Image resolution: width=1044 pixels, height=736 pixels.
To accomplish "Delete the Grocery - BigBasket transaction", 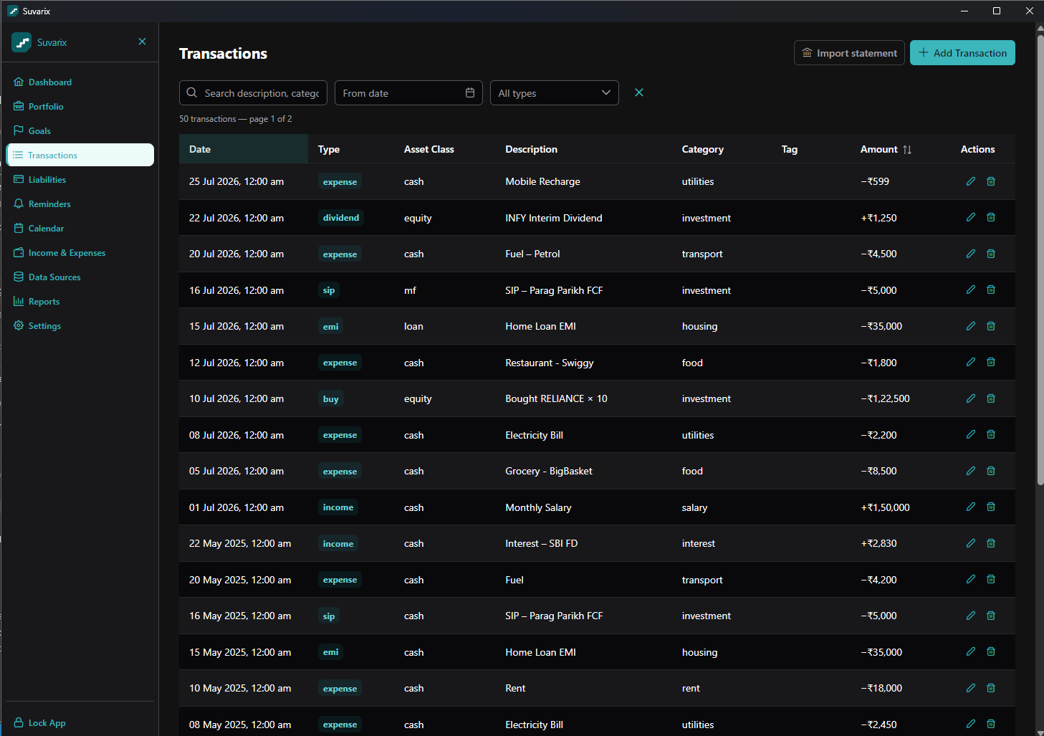I will pyautogui.click(x=991, y=471).
